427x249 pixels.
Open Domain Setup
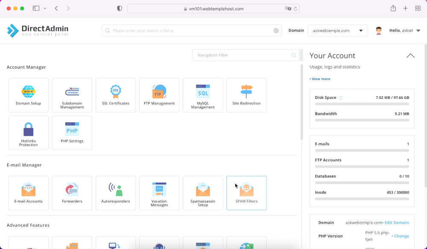[28, 95]
